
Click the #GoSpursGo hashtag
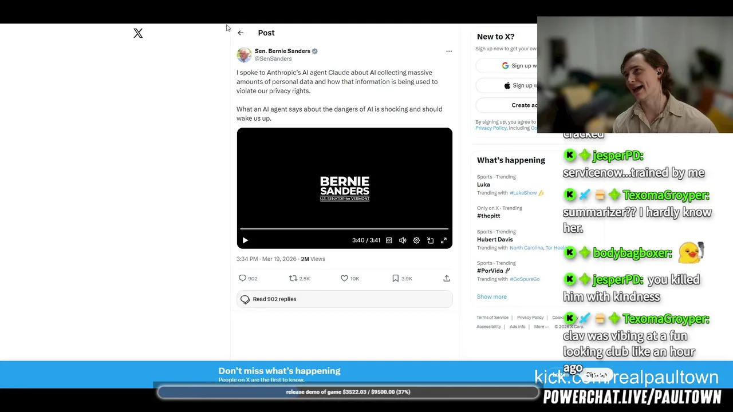coord(525,279)
